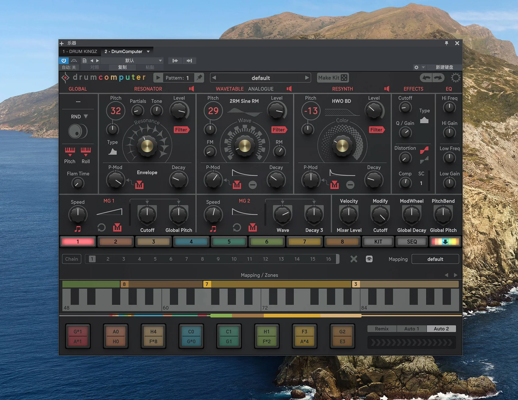Click the MG 2 loop retrigger icon
This screenshot has width=518, height=400.
(237, 228)
